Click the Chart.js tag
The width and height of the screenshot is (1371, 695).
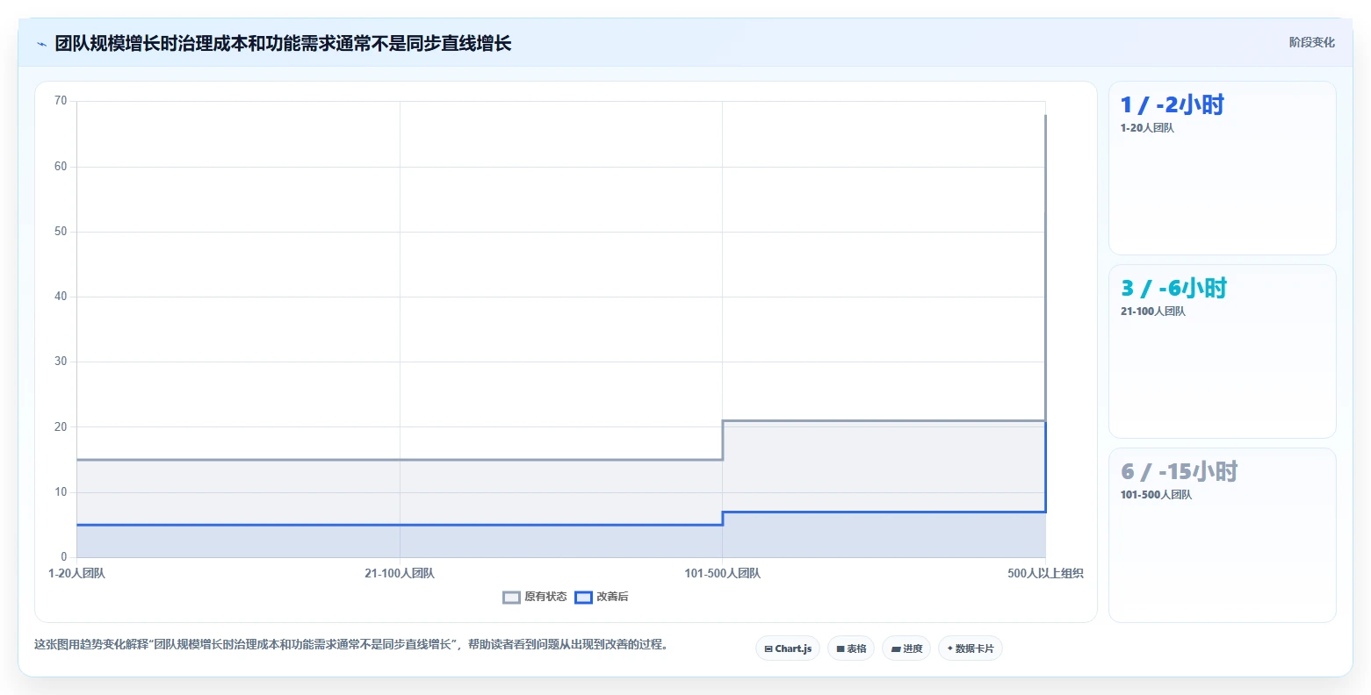[788, 648]
